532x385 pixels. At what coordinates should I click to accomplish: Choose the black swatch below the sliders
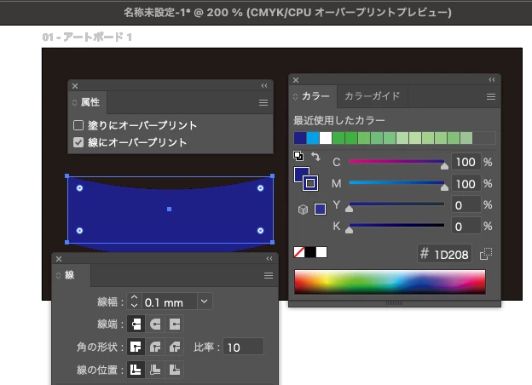coord(310,252)
